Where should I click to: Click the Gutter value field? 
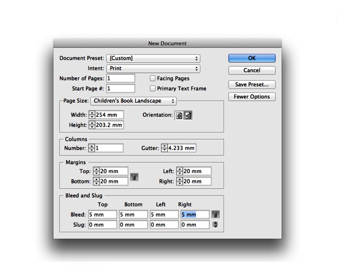[182, 148]
